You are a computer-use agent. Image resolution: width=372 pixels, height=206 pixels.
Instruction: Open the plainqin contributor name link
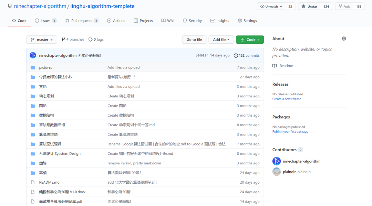coord(289,172)
